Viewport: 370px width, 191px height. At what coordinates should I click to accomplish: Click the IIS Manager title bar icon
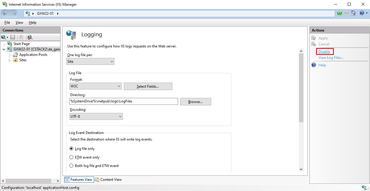pos(5,5)
